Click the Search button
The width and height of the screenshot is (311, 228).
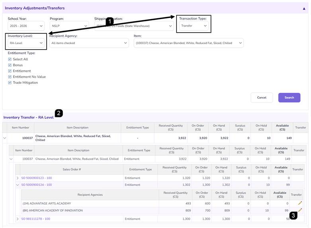pos(289,98)
